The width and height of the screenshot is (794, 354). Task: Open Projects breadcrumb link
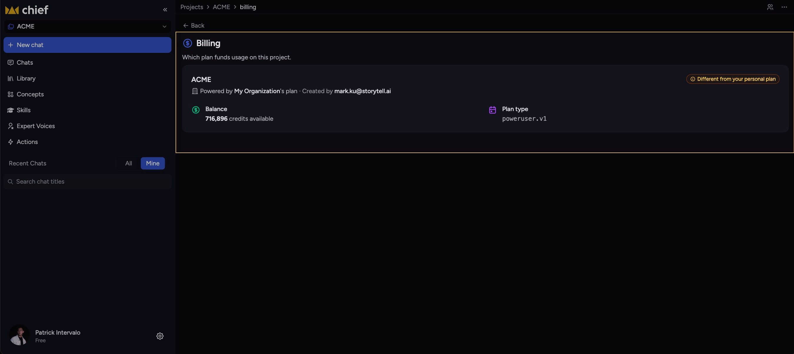coord(192,7)
